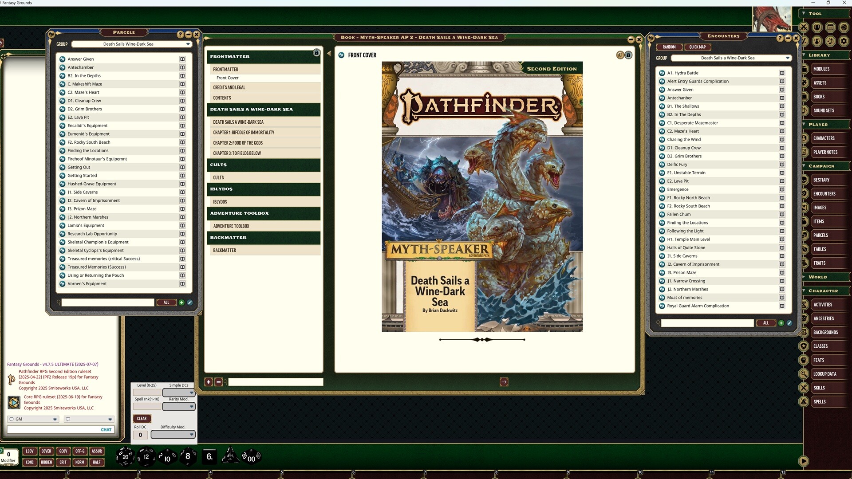This screenshot has width=852, height=479.
Task: Enable the HIDDEN dice roll mode
Action: point(46,462)
